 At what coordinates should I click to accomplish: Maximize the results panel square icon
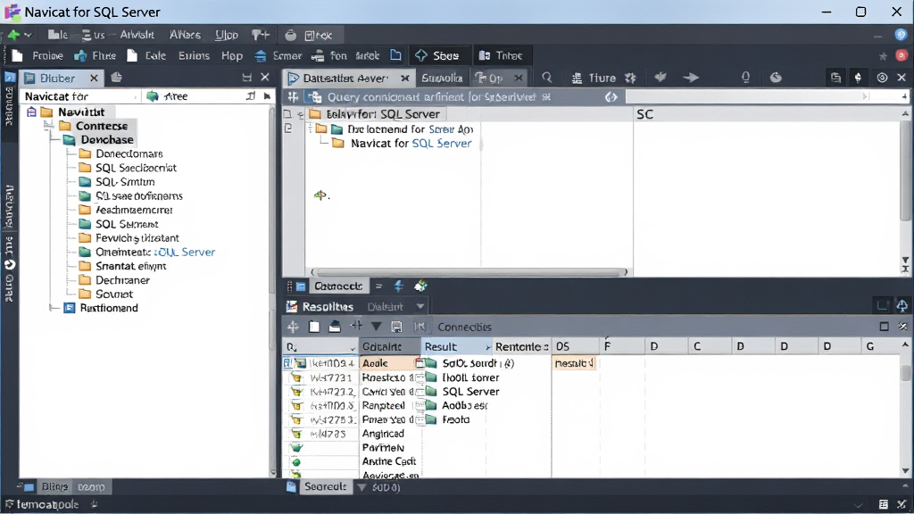885,327
